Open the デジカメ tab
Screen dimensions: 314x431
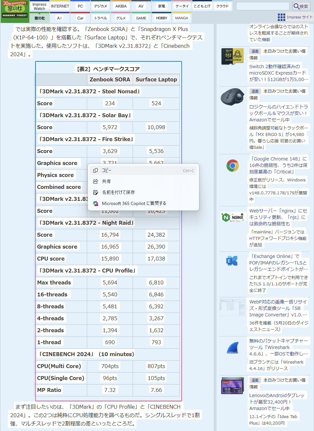[101, 6]
